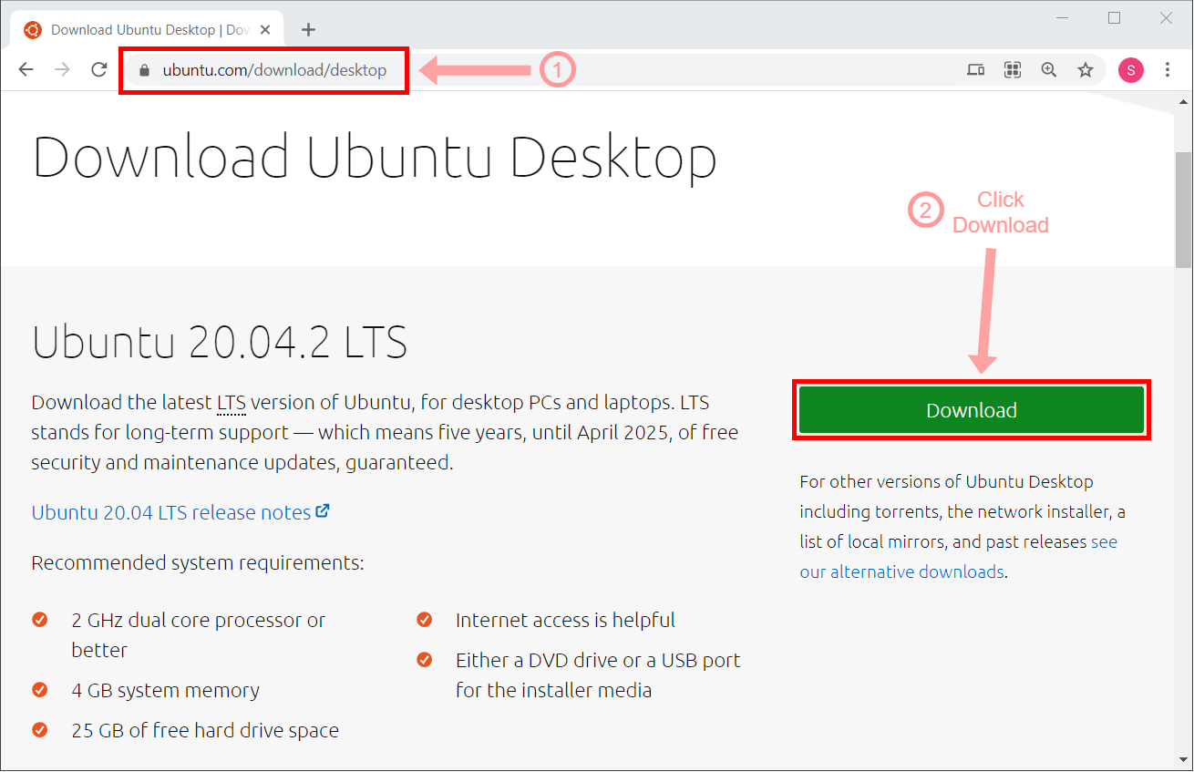Click the Ubuntu favicon on the tab
Screen dimensions: 1194x772
[x=31, y=29]
